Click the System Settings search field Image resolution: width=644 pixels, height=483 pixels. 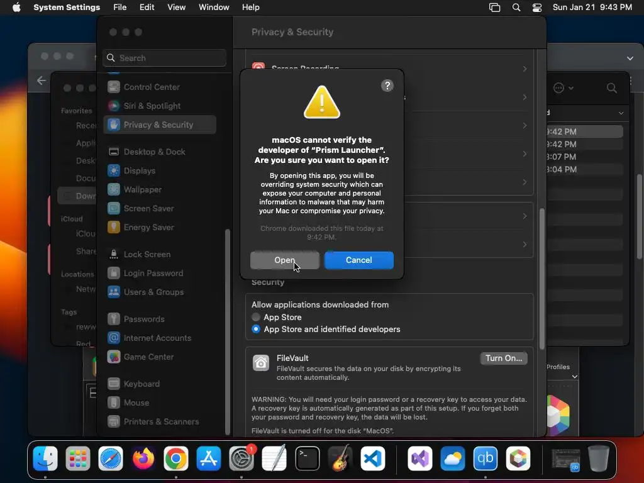[164, 58]
